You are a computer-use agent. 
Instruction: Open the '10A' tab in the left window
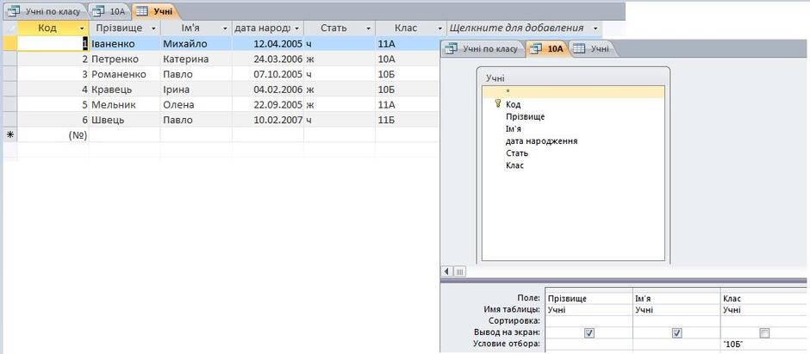pos(110,11)
